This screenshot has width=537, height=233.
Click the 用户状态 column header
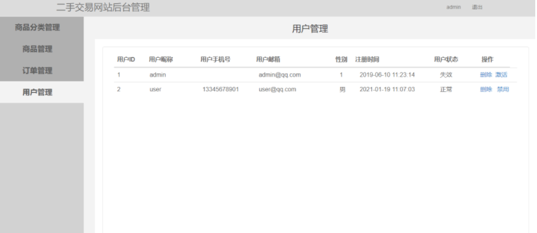click(x=446, y=59)
